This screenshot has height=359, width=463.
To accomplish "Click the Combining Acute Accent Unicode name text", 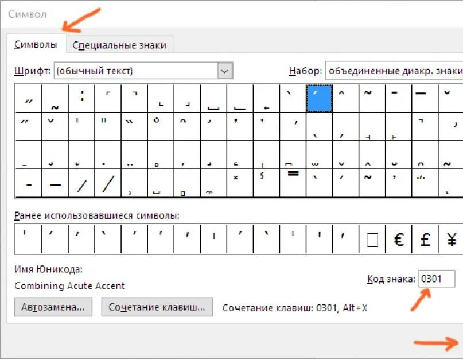I will coord(69,286).
